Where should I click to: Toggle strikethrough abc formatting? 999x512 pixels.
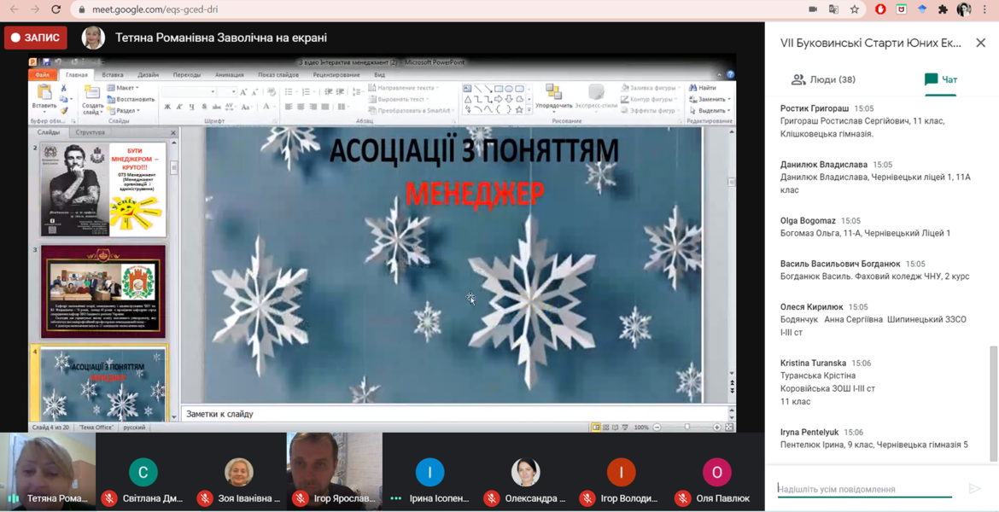tap(216, 107)
